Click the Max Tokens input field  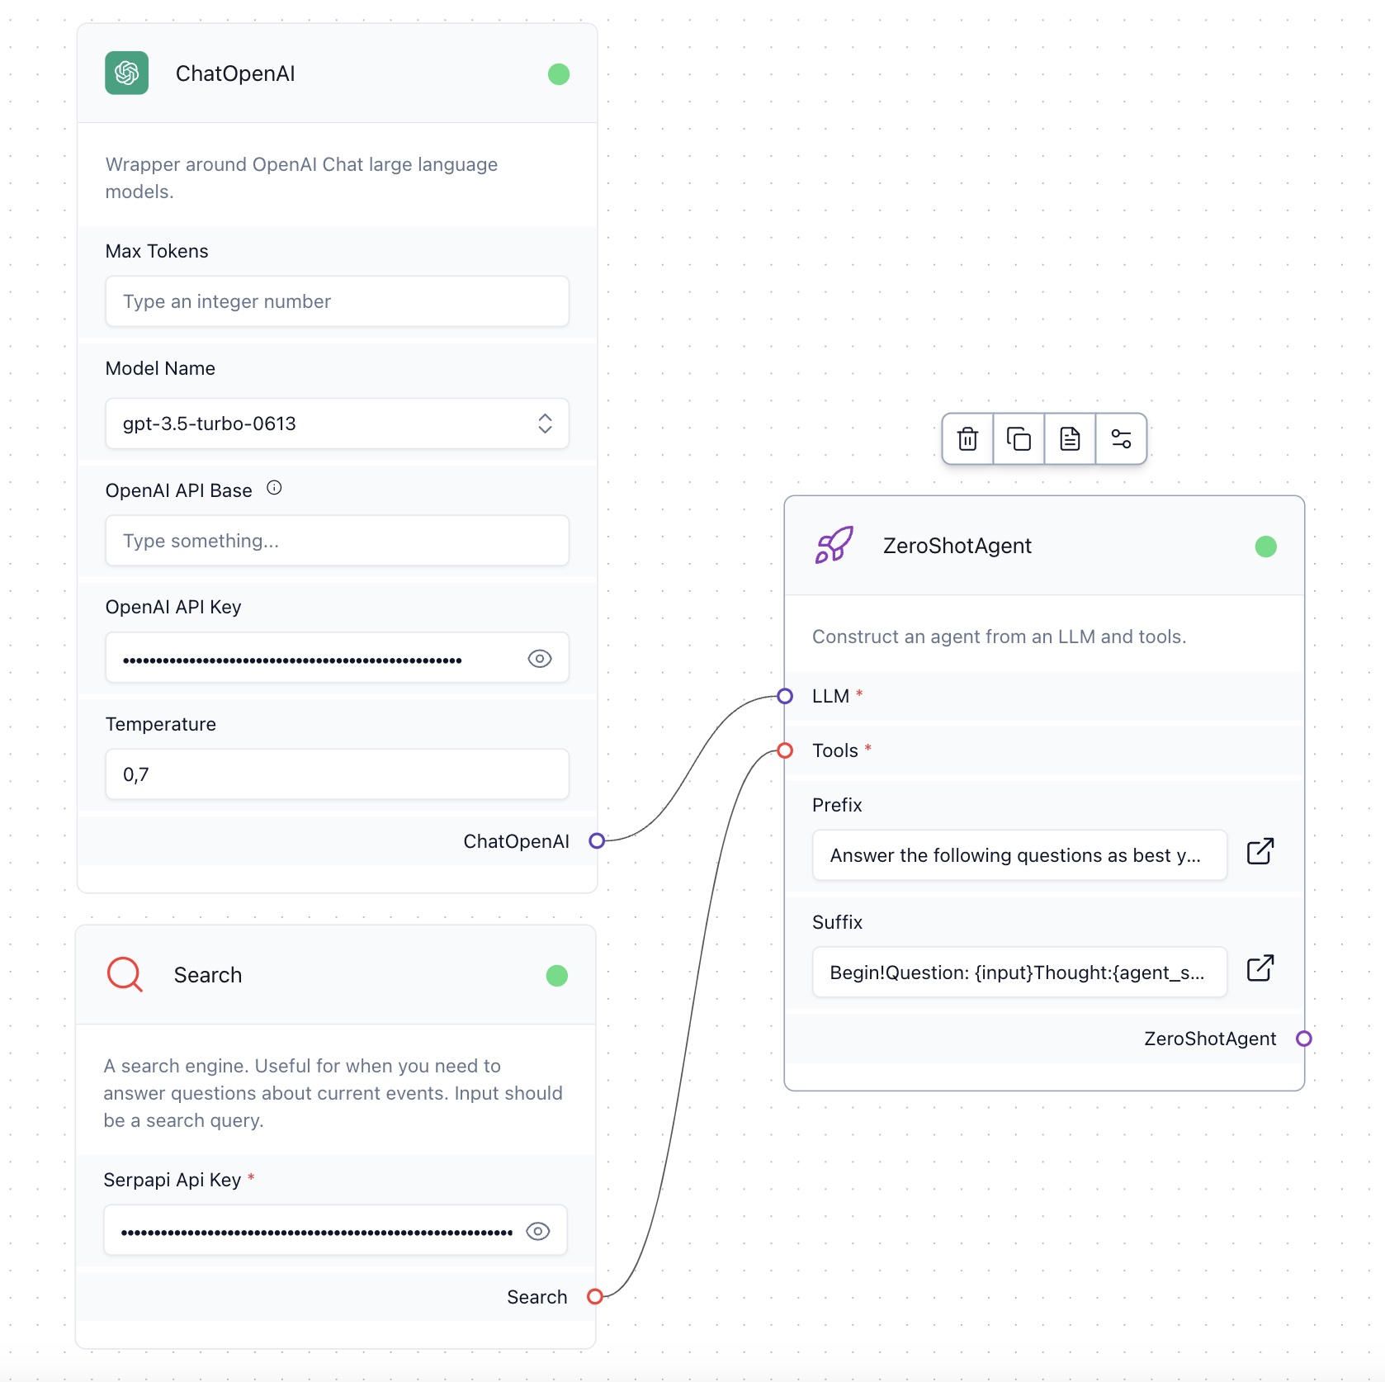tap(336, 301)
